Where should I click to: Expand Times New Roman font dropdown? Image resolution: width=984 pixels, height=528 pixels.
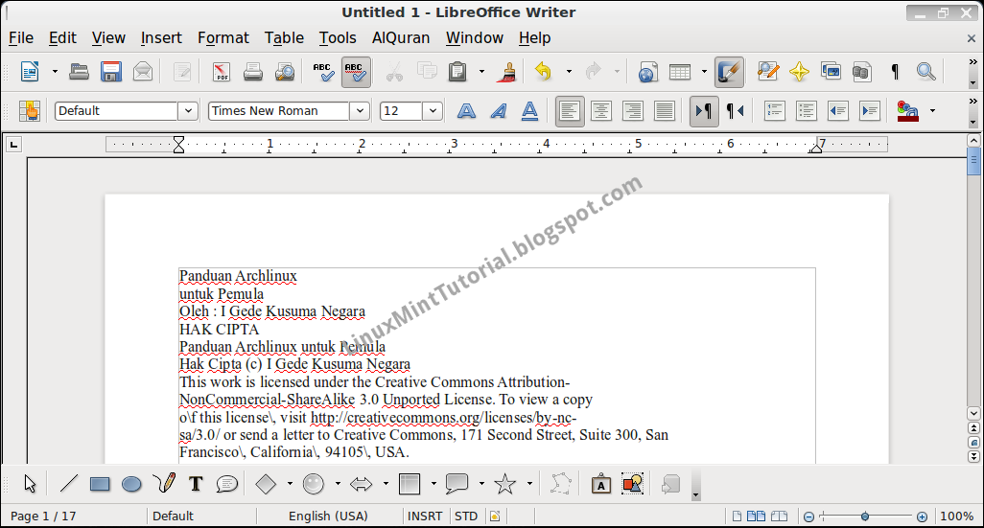[360, 111]
